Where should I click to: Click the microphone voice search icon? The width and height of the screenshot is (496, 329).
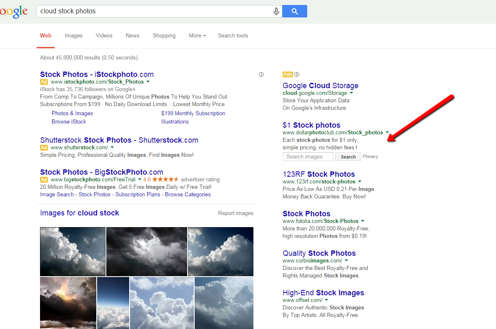point(276,11)
